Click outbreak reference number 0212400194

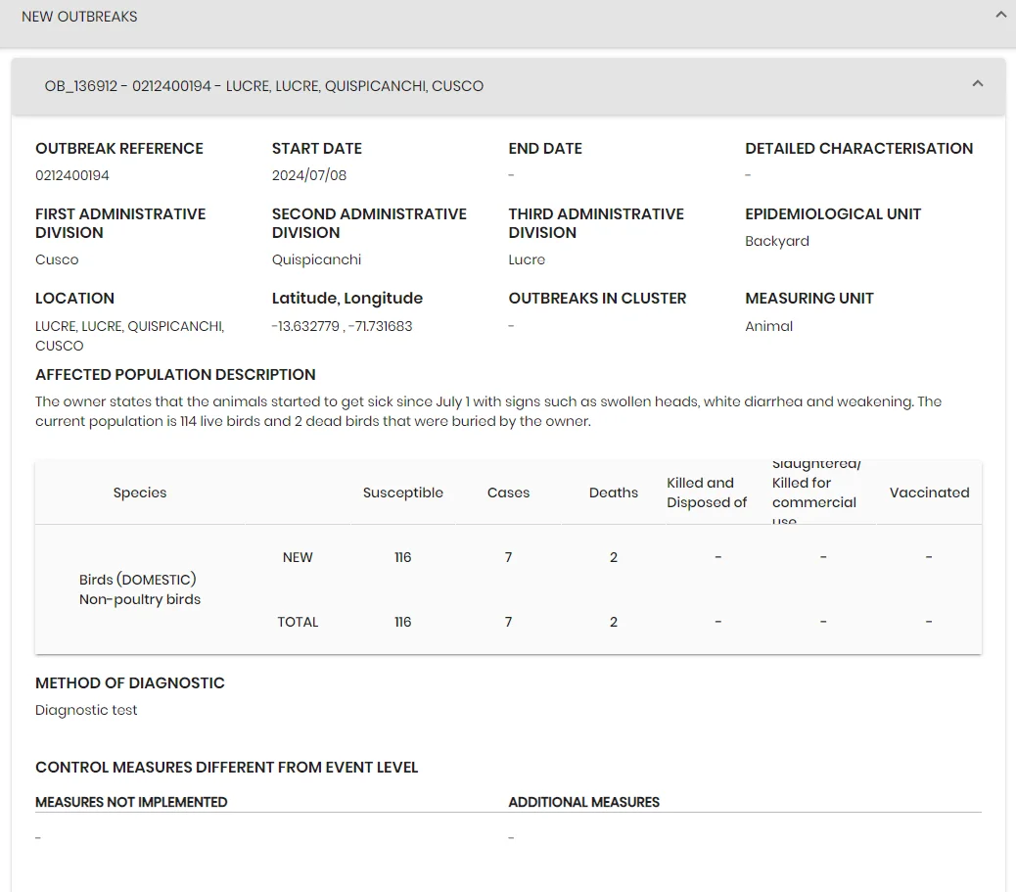click(x=71, y=175)
